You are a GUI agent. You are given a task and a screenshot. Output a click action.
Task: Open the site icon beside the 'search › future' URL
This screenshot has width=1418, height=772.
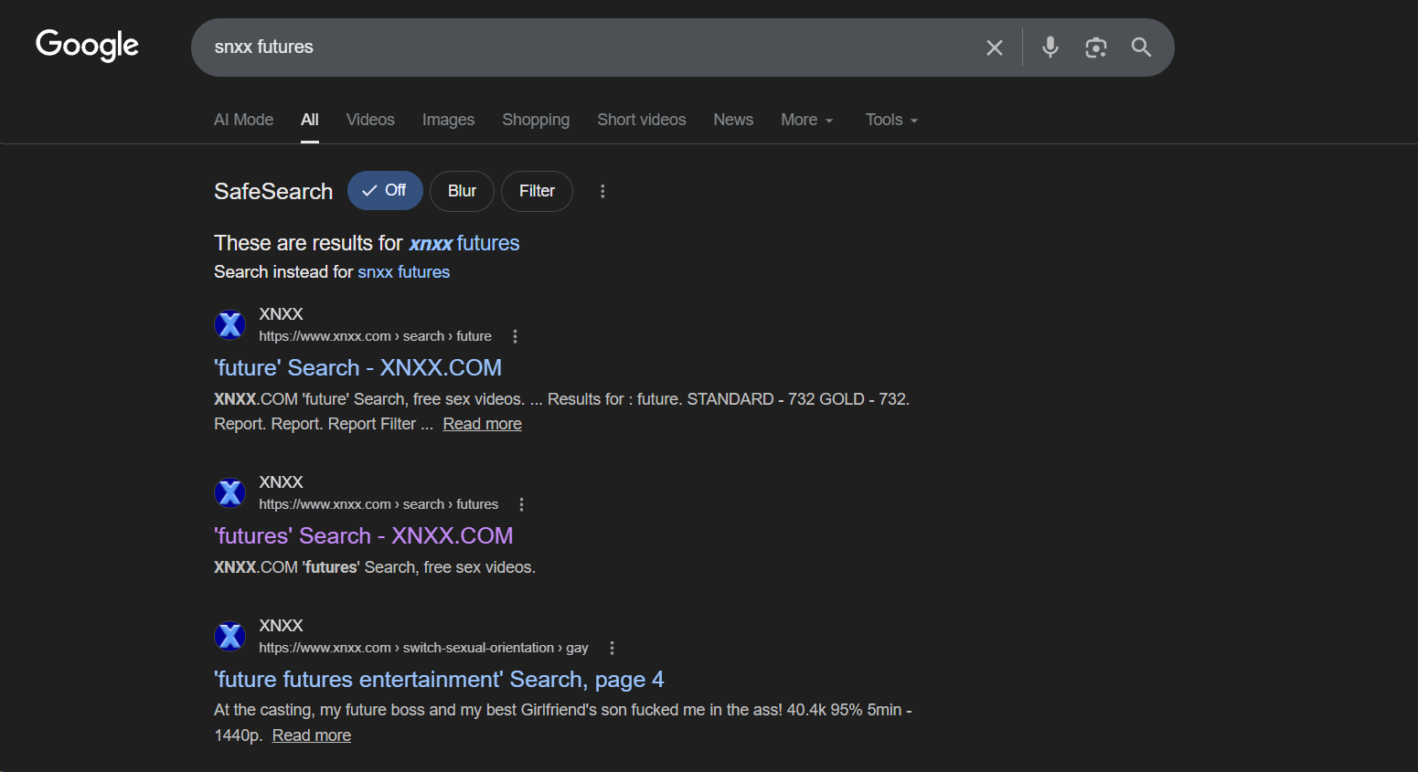click(x=230, y=324)
